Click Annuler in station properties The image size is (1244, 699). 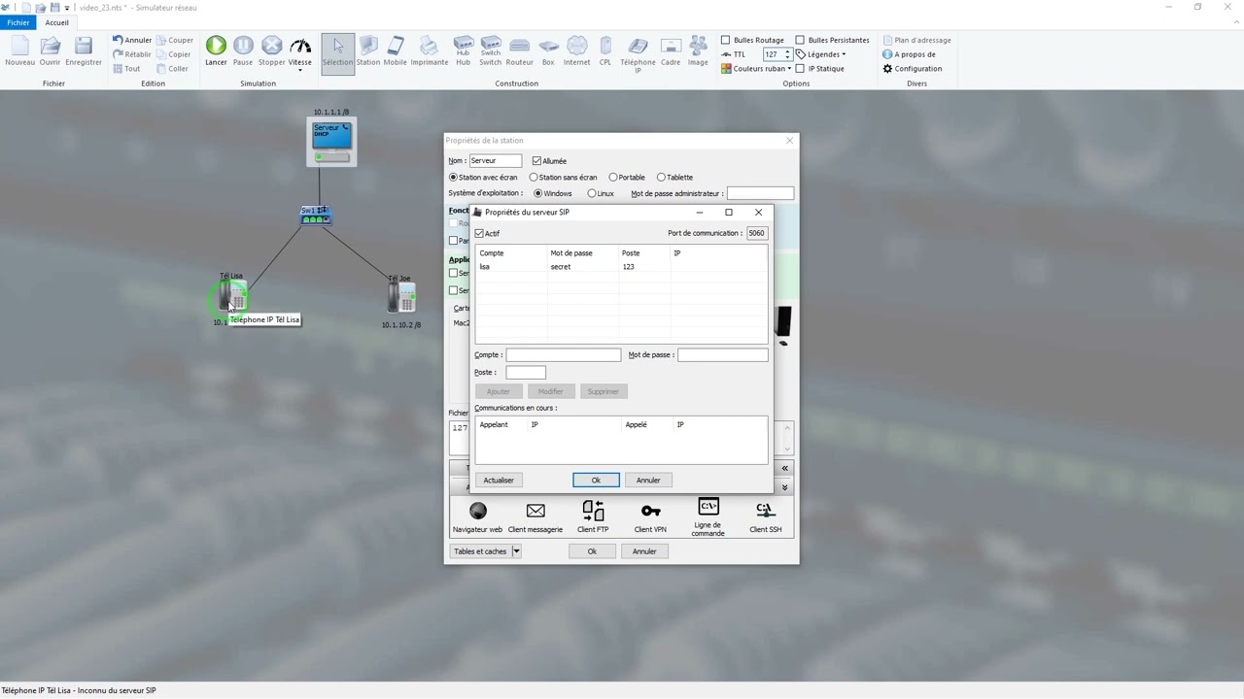coord(644,551)
